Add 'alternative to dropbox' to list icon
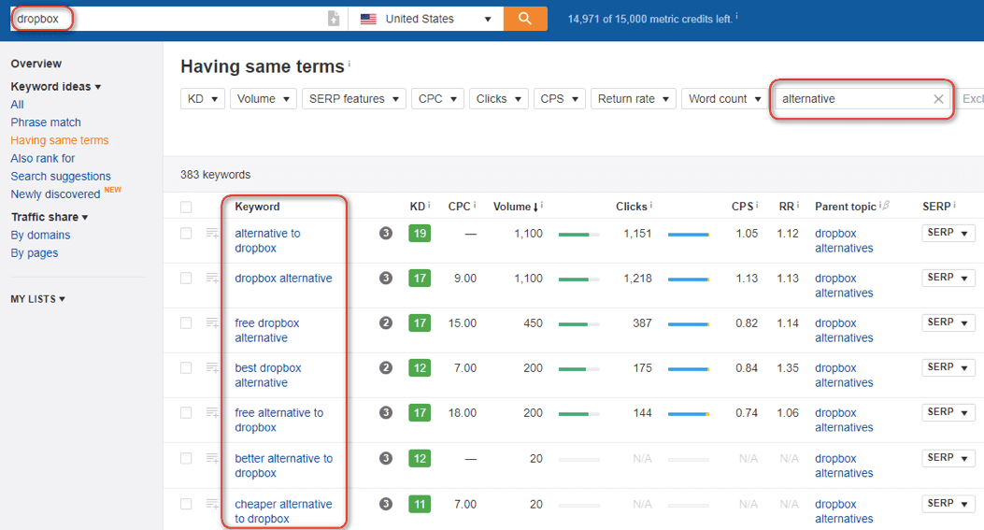This screenshot has height=530, width=984. [212, 234]
